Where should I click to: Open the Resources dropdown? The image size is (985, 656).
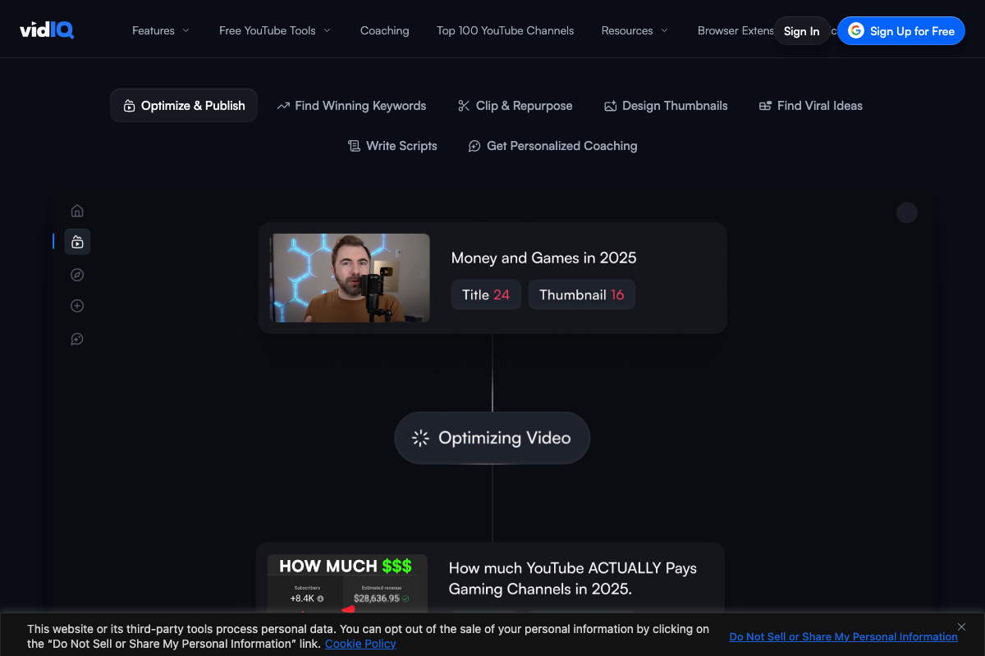[x=635, y=30]
